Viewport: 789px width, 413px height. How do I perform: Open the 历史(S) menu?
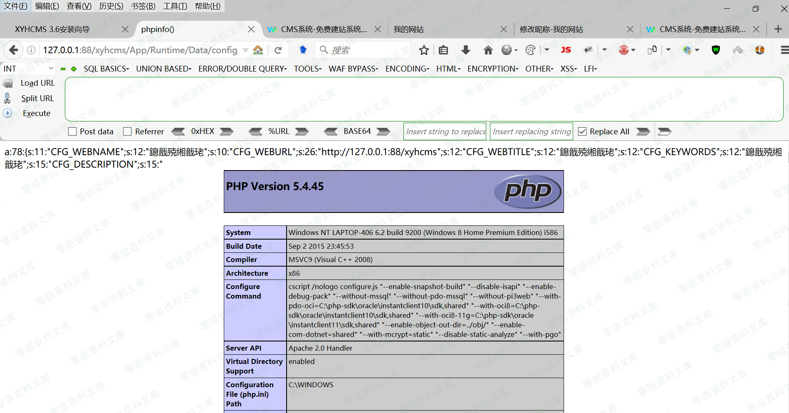coord(111,6)
